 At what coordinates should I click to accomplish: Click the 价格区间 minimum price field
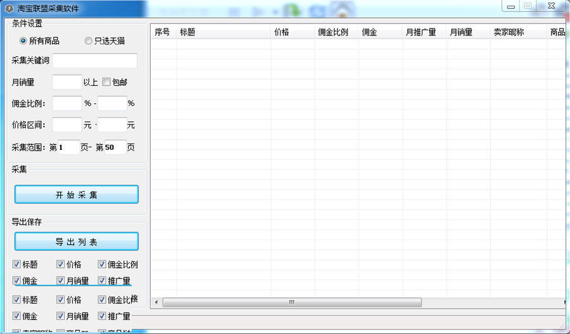click(67, 125)
